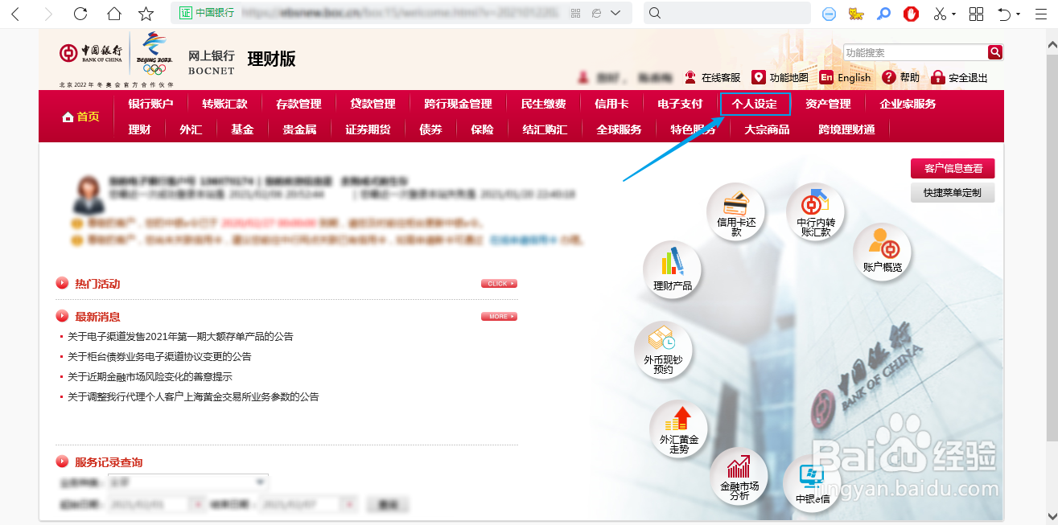Click the 中行内转账汇款 icon
The image size is (1058, 525).
[x=815, y=211]
